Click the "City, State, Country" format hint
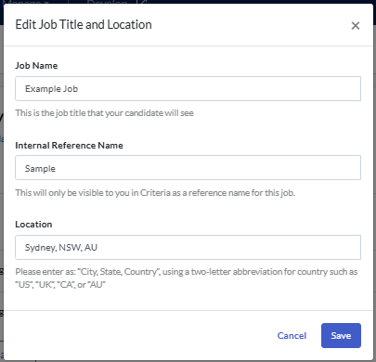Viewport: 376px width, 362px height. click(x=187, y=278)
